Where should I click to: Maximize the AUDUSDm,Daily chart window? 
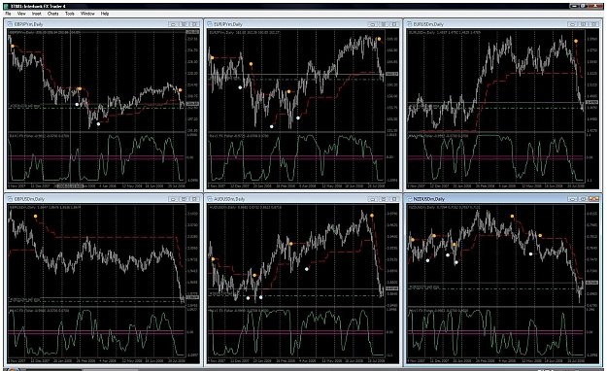click(384, 199)
